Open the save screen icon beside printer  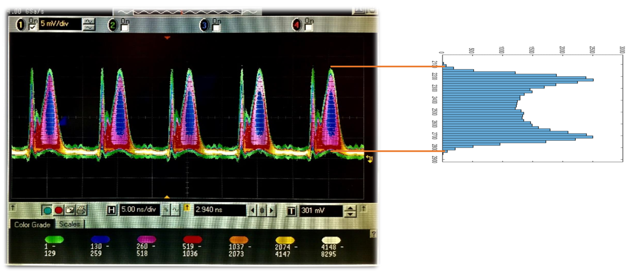pyautogui.click(x=70, y=210)
